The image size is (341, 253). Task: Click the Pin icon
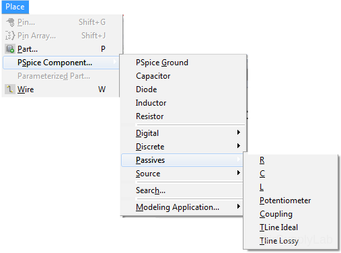click(x=10, y=22)
